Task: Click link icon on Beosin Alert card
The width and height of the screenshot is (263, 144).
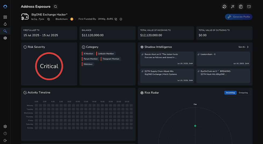Action: pos(143,54)
